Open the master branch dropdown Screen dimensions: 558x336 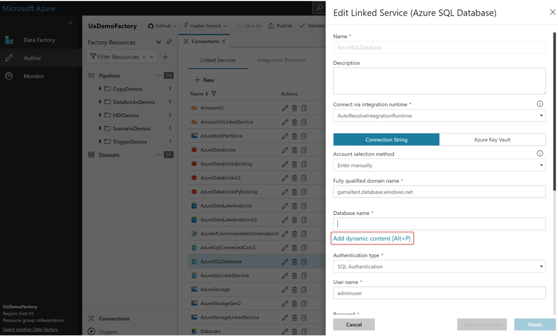(x=206, y=26)
